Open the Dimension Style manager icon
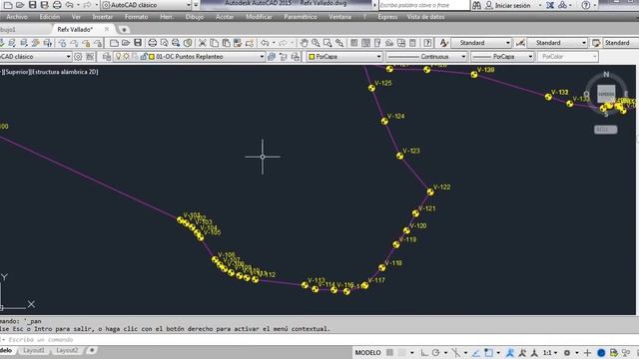This screenshot has height=359, width=639. (520, 43)
